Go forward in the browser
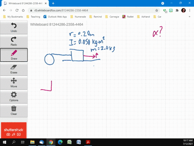Viewport: 194px width, 146px height. coord(11,10)
